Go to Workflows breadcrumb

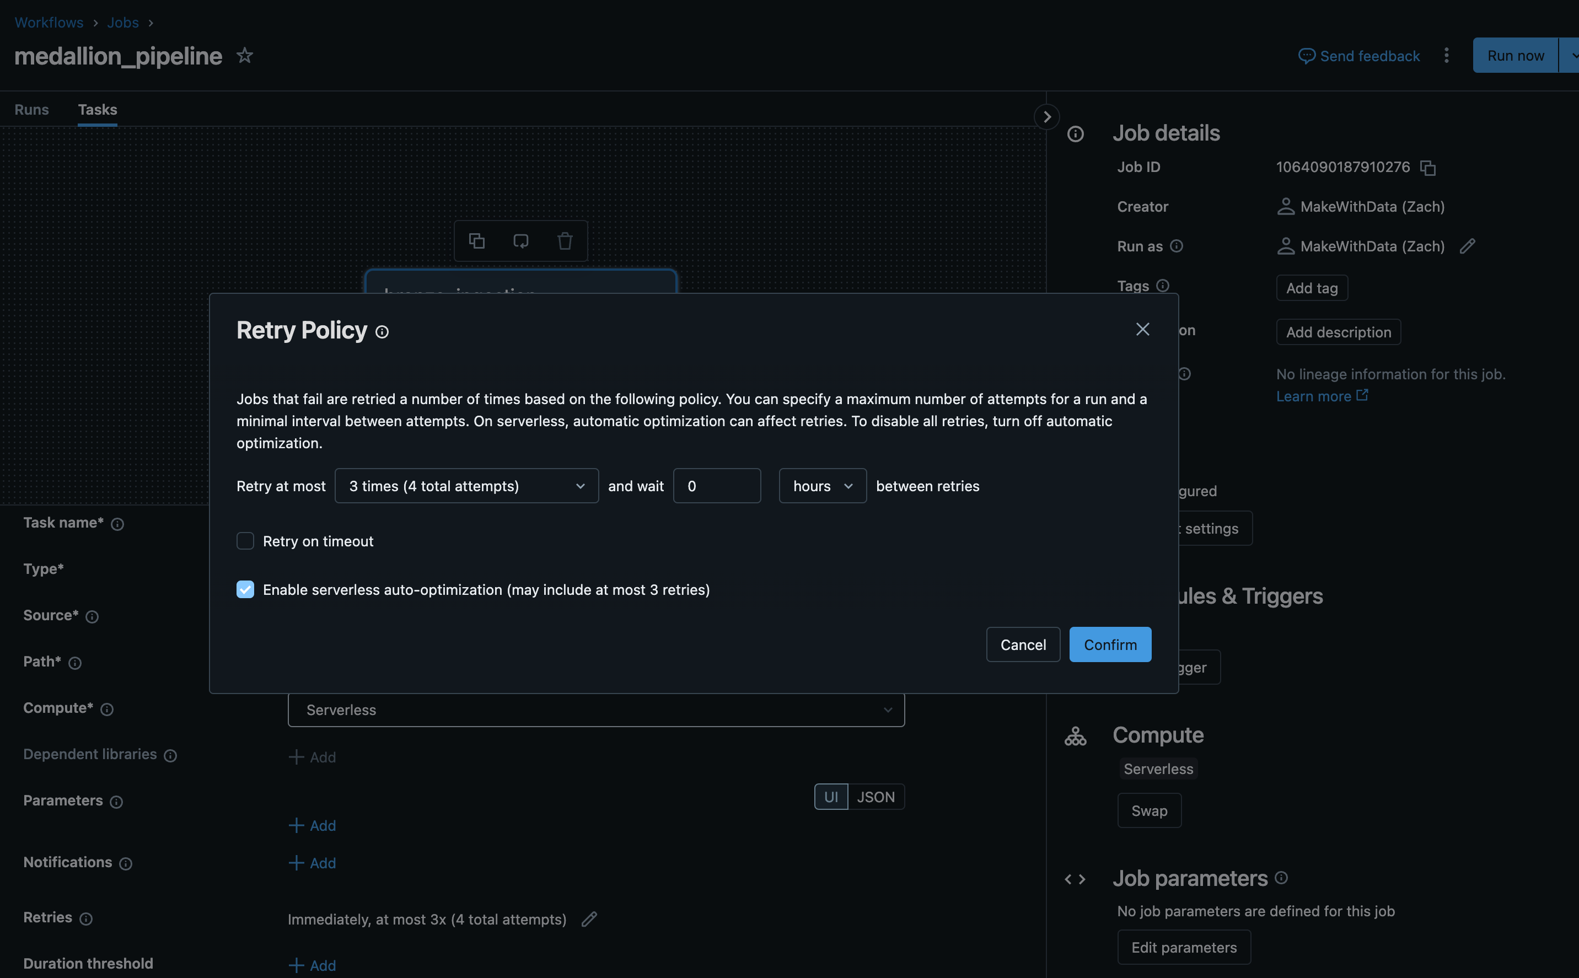[49, 23]
